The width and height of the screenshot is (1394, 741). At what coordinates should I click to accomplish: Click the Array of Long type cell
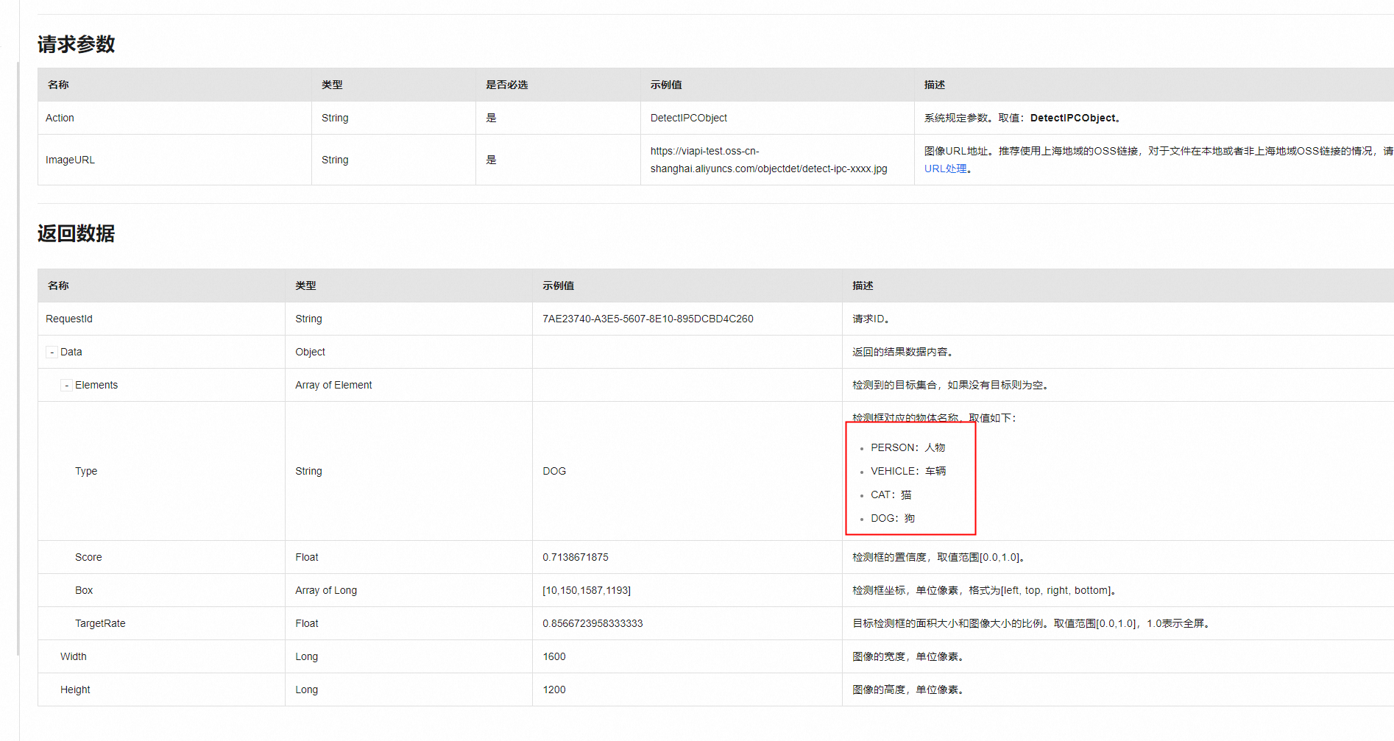[x=326, y=590]
